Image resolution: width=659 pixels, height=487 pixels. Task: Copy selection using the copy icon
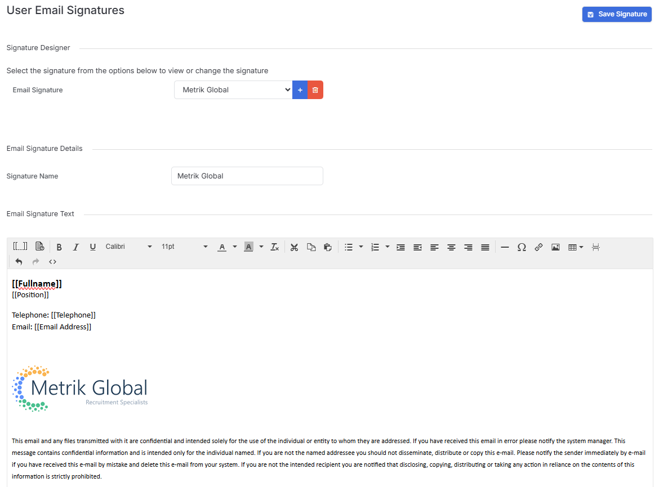[x=311, y=247]
